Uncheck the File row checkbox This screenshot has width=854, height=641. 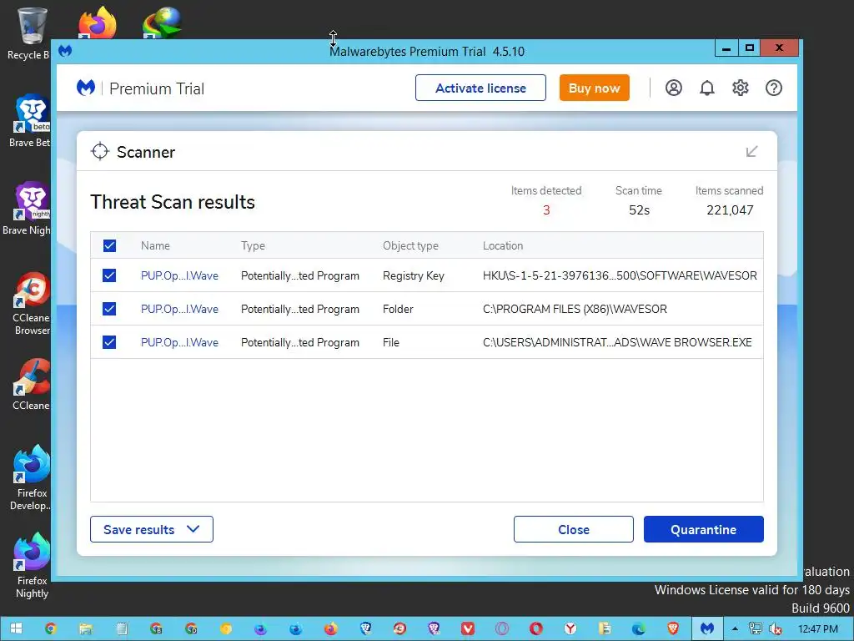tap(109, 342)
